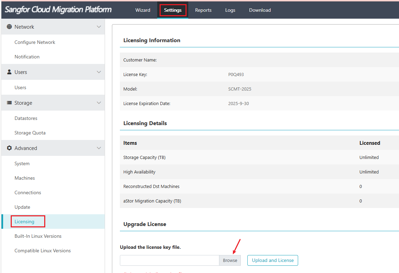Open the Reports tab
The width and height of the screenshot is (399, 273).
[203, 10]
